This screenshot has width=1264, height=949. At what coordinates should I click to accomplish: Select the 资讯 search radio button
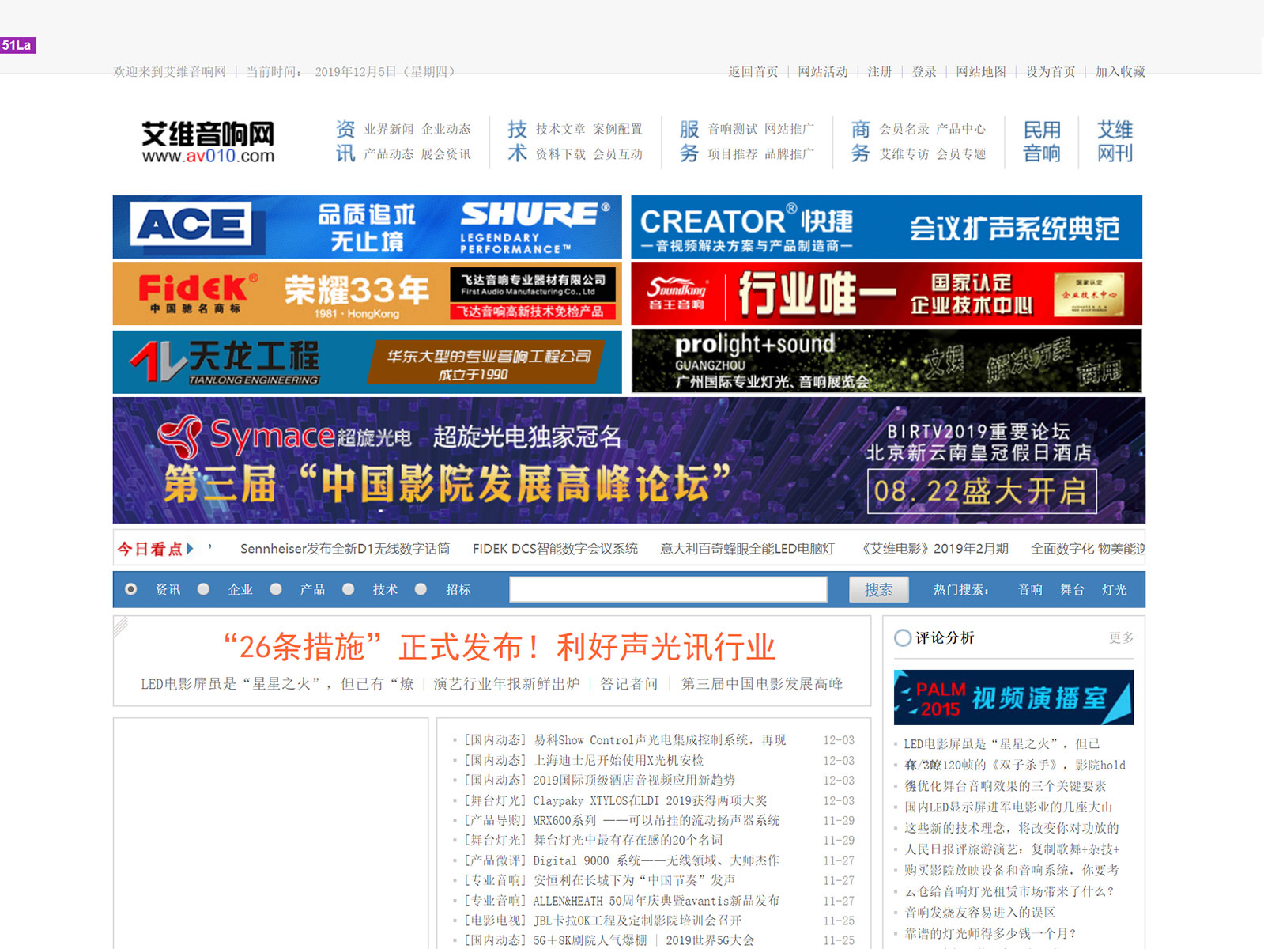(x=131, y=589)
